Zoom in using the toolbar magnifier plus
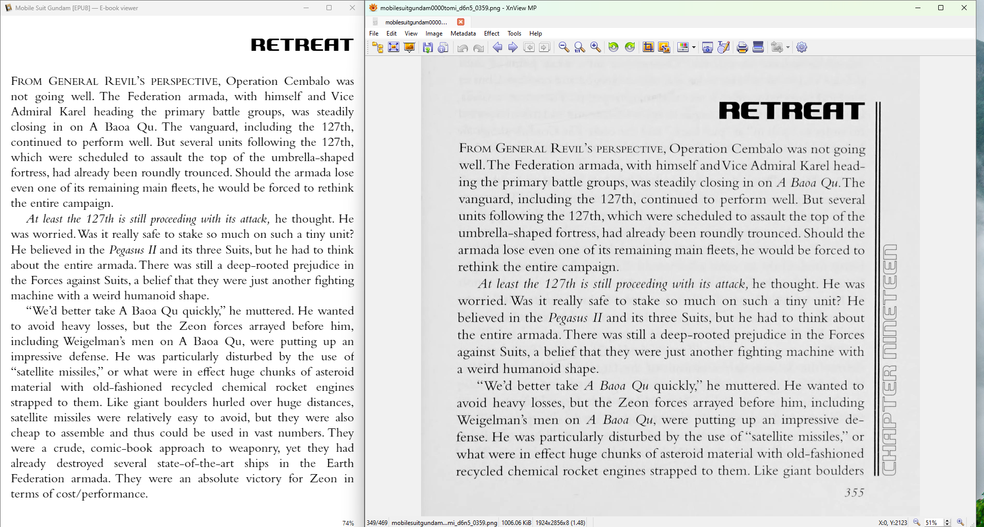 (x=595, y=47)
